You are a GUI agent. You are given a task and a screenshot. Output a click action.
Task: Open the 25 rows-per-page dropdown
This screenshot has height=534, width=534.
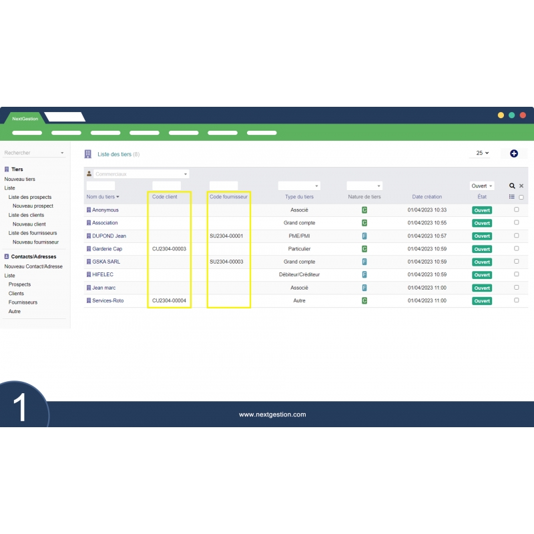coord(483,153)
